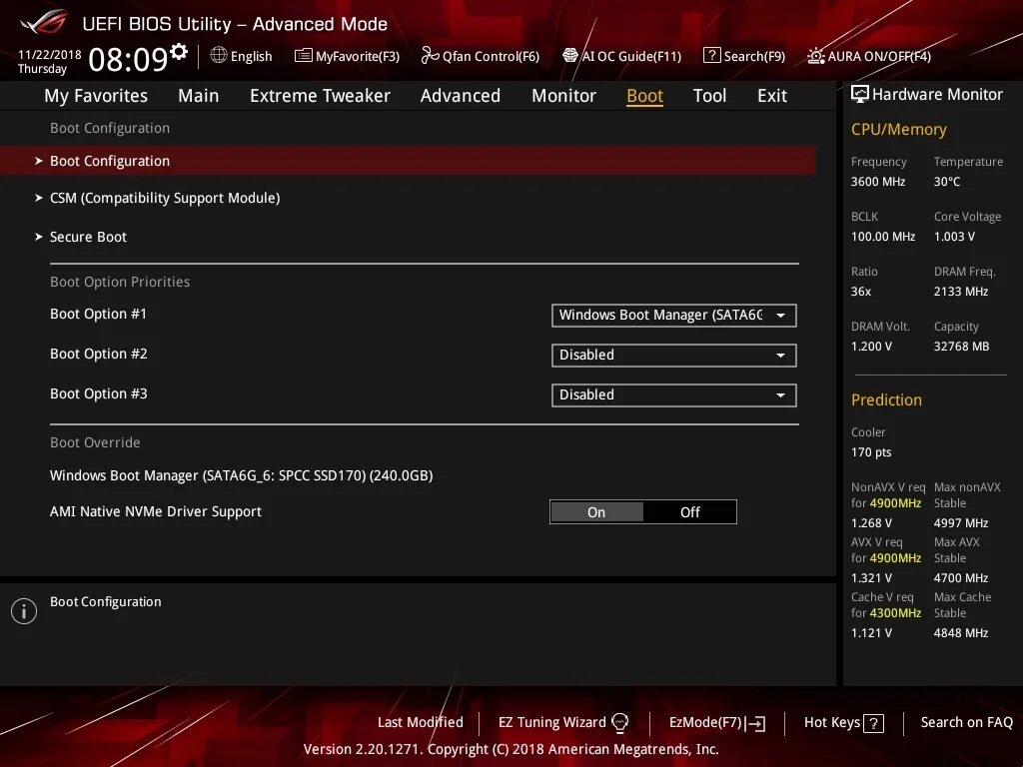The image size is (1023, 767).
Task: Click NonAVX V req value 1.268 V
Action: (871, 523)
